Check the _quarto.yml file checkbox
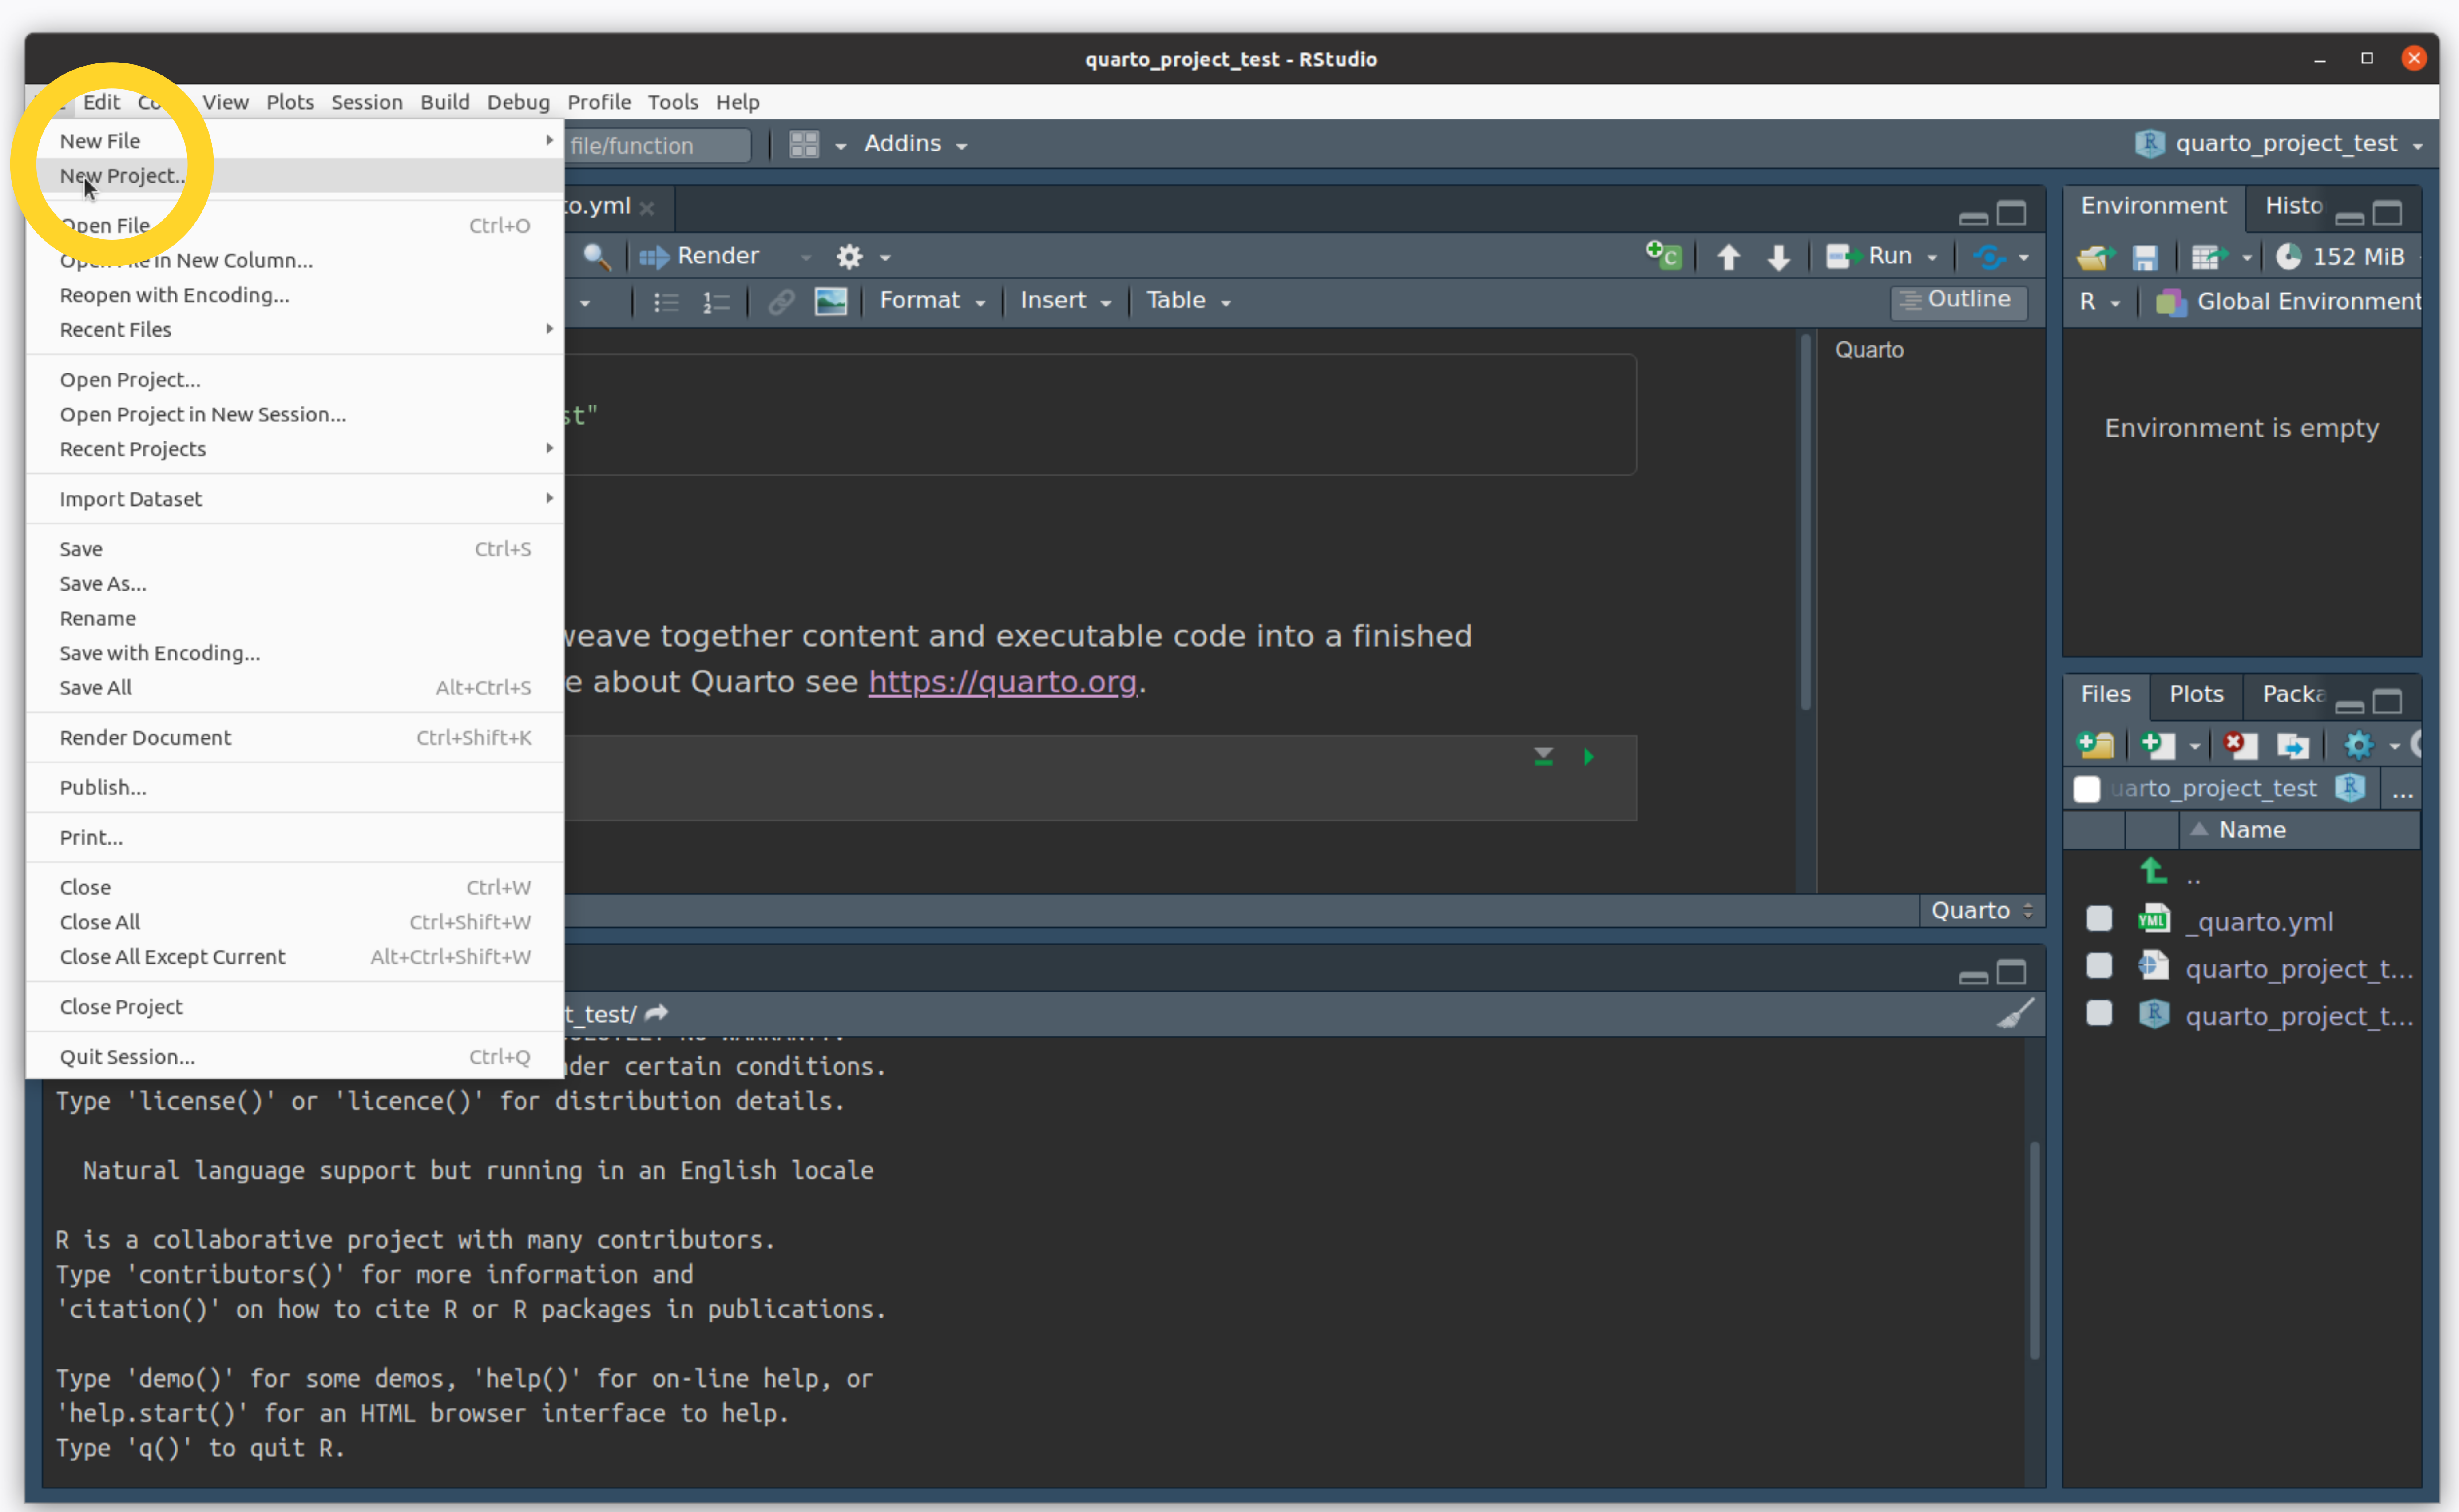 pos(2099,919)
